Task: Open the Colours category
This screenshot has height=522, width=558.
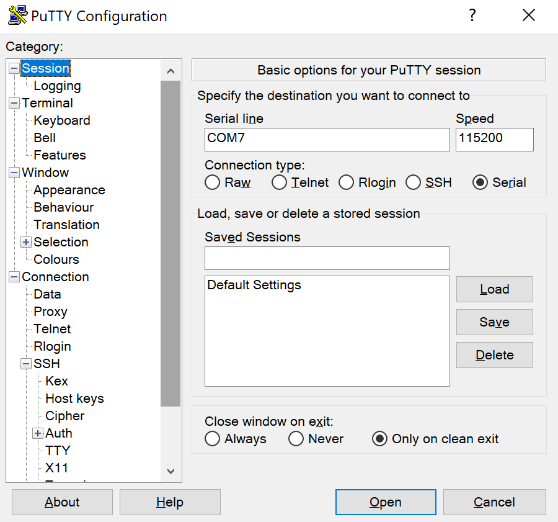Action: 56,259
